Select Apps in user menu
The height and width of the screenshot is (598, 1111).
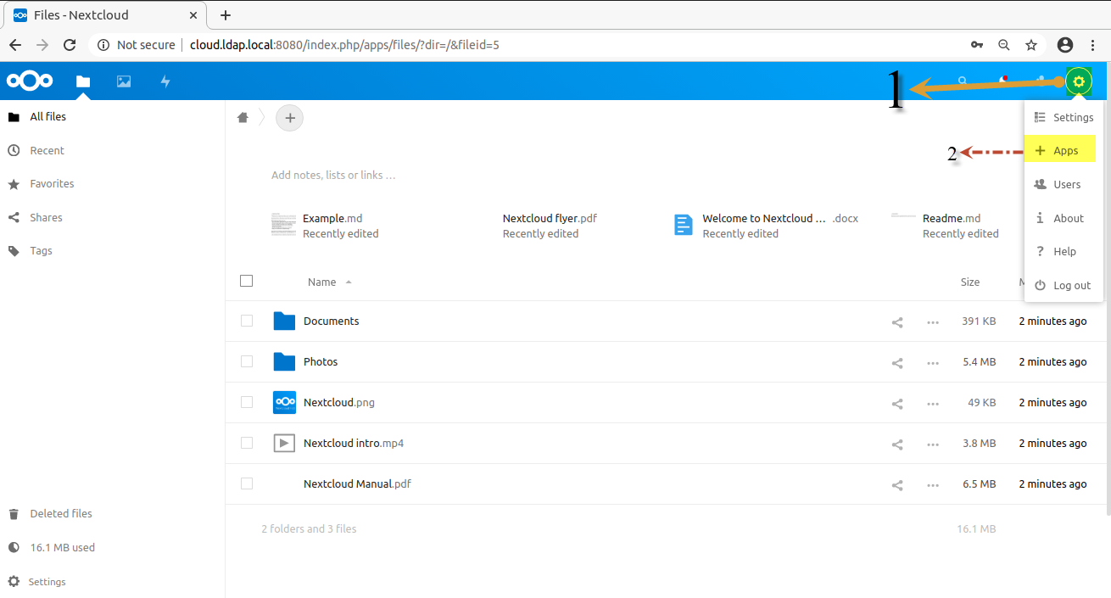[1064, 151]
